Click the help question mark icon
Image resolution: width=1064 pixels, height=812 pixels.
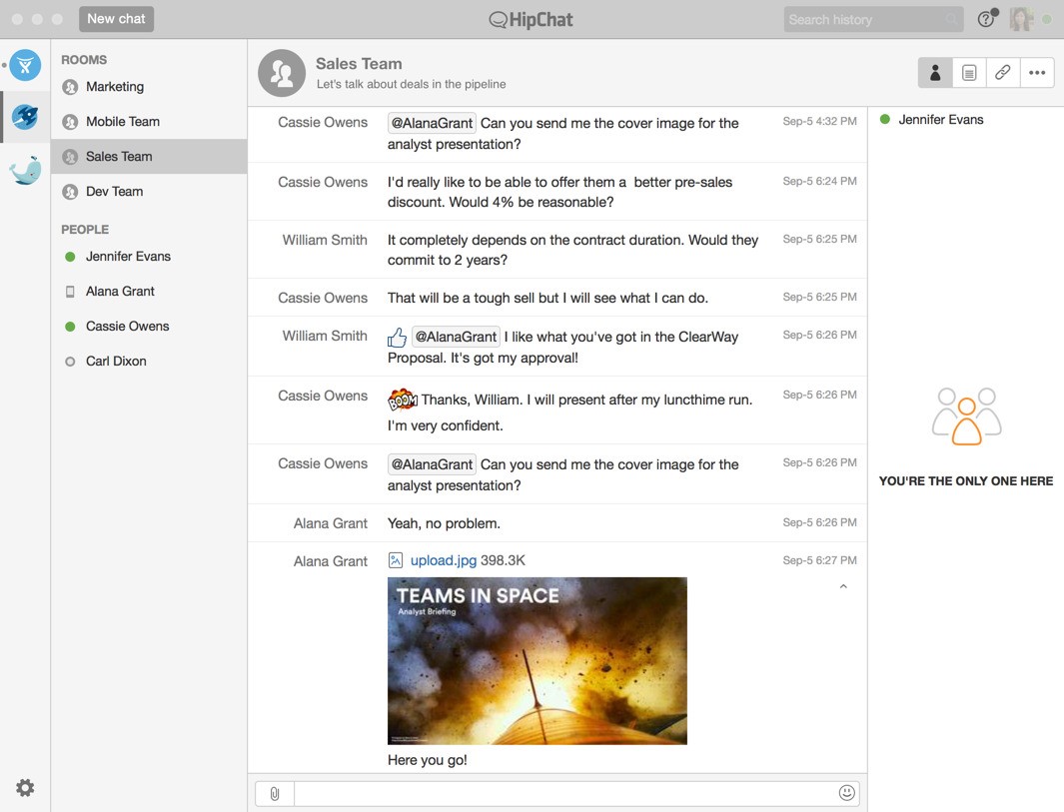click(986, 19)
